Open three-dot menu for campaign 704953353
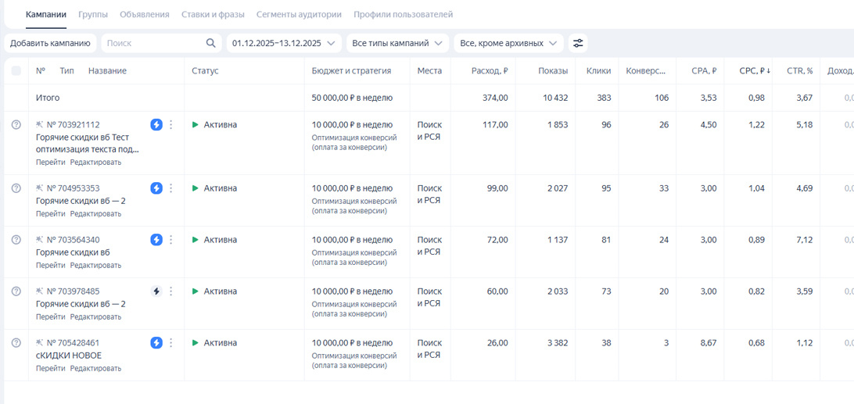 click(x=171, y=188)
